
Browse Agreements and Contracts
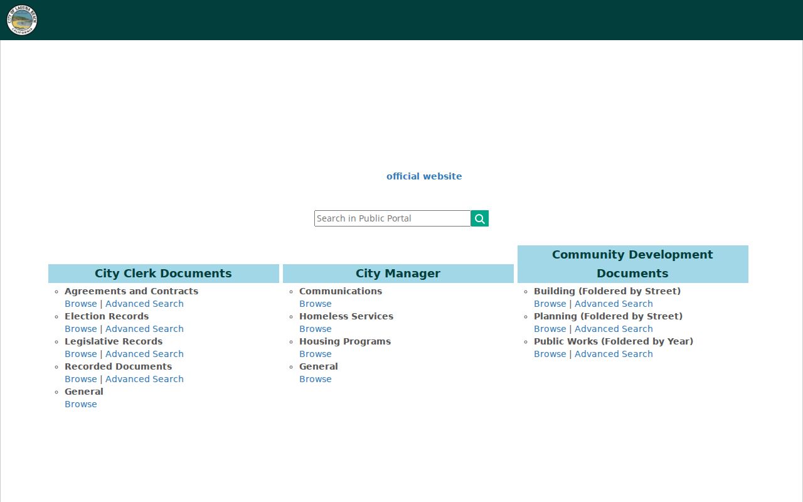[x=81, y=304]
